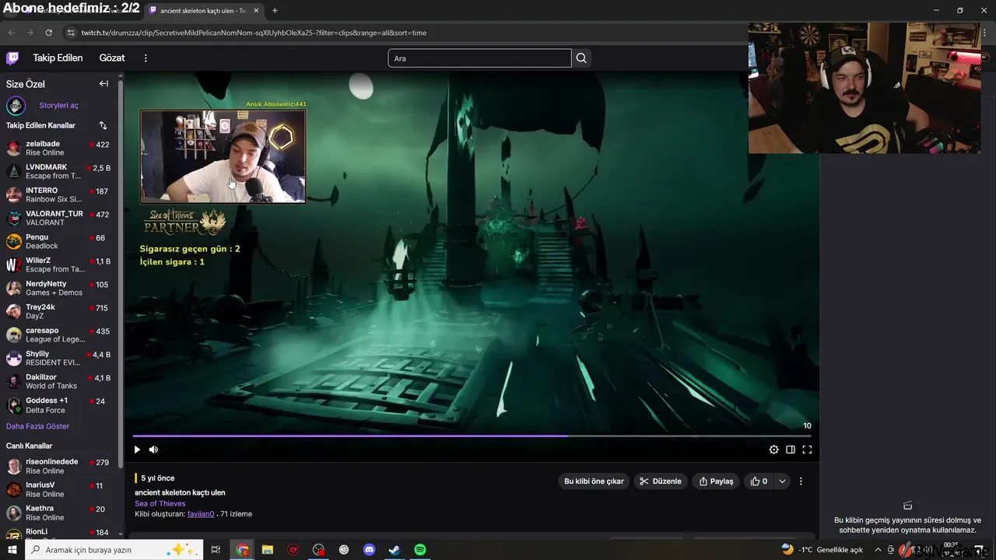Image resolution: width=996 pixels, height=560 pixels.
Task: Click the Twitch logo home icon
Action: [x=12, y=58]
